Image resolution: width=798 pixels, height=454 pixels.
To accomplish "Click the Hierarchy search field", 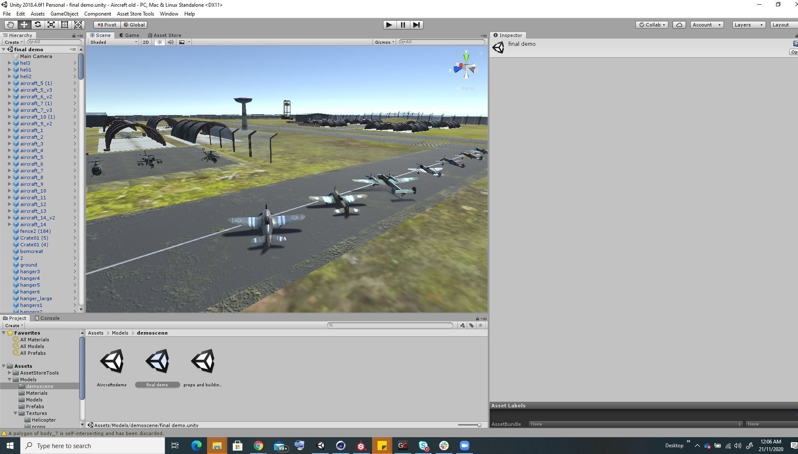I will (54, 42).
